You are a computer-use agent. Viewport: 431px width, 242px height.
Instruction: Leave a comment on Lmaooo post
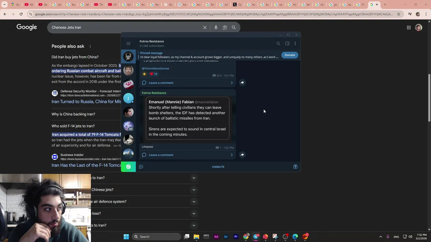pyautogui.click(x=187, y=155)
